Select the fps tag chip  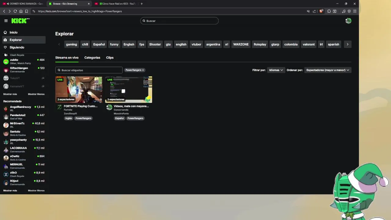pyautogui.click(x=142, y=44)
